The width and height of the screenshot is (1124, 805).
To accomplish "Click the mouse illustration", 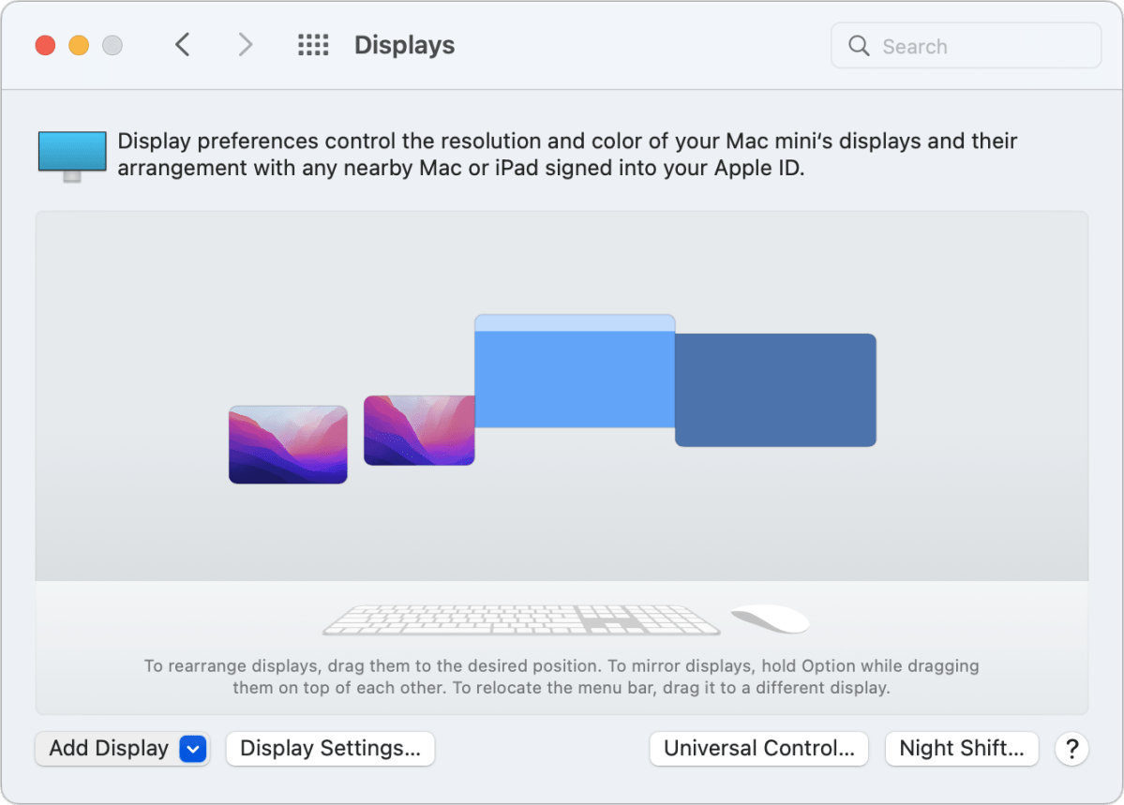I will click(x=770, y=618).
